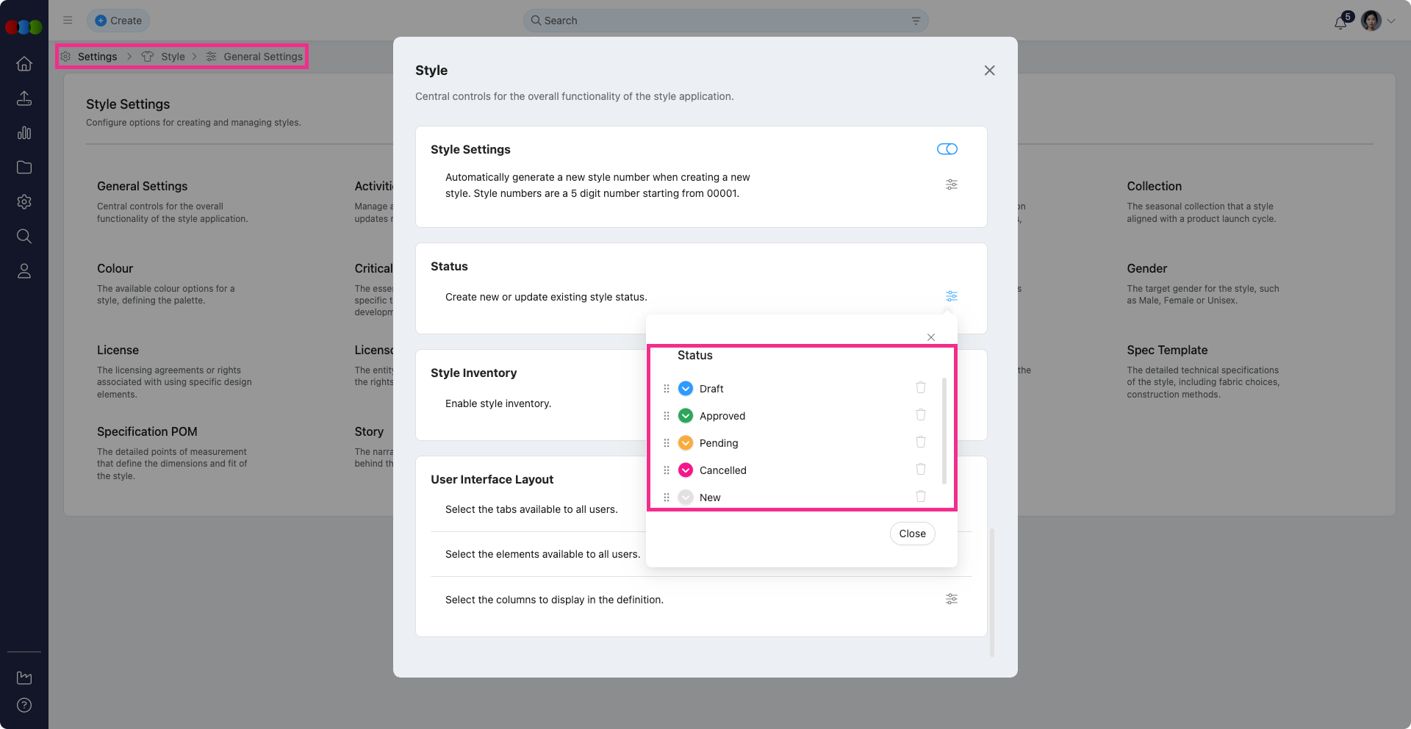Open the analytics bar chart sidebar icon
Viewport: 1411px width, 729px height.
pyautogui.click(x=24, y=133)
